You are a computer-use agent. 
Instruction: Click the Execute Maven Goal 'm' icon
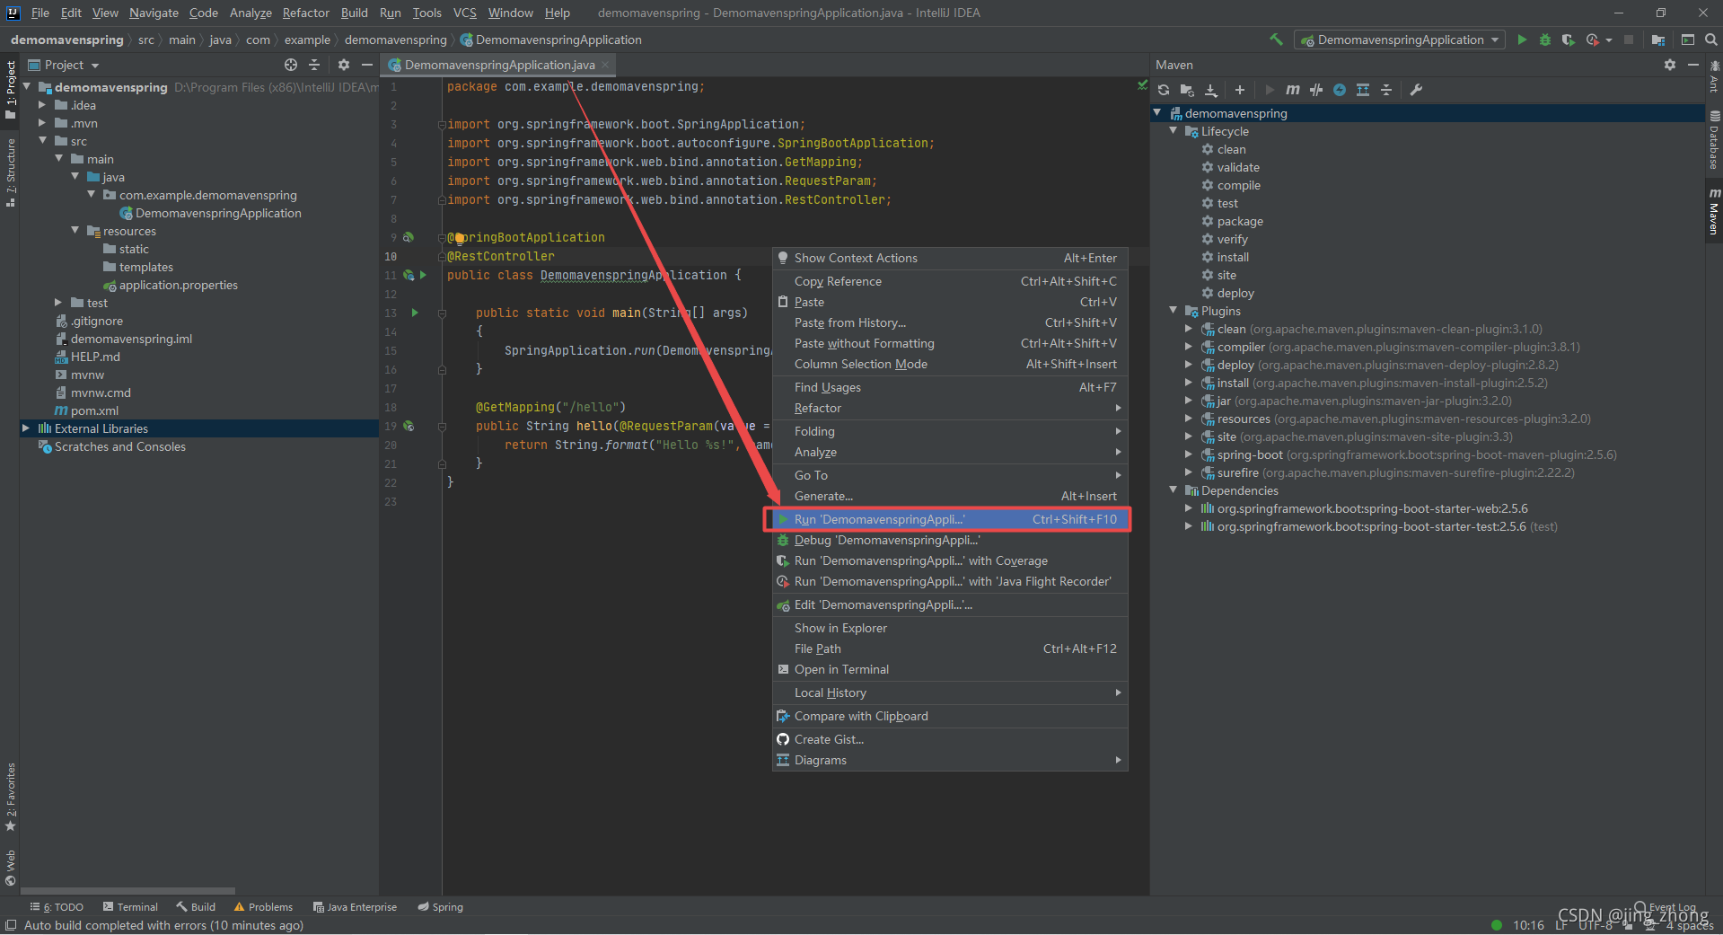1292,90
